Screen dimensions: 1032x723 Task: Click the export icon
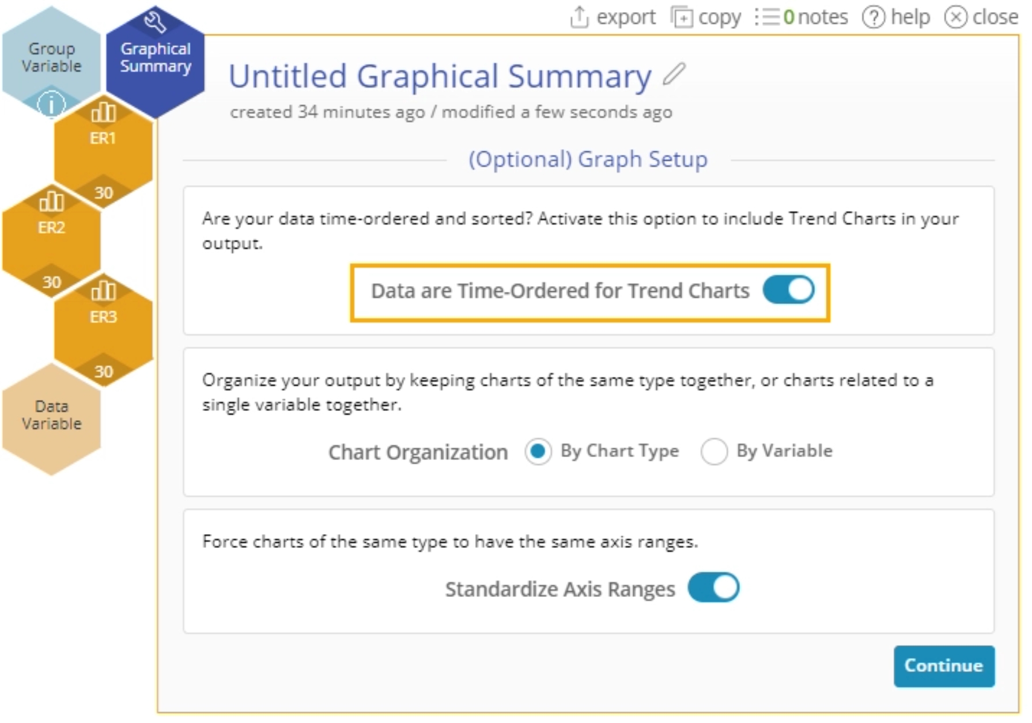pyautogui.click(x=579, y=17)
